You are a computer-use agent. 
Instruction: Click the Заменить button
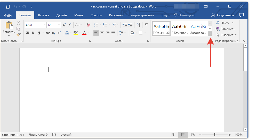225,29
